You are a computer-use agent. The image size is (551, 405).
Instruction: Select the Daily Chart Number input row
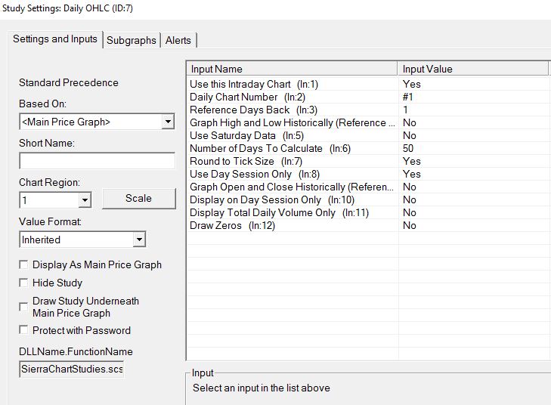[293, 97]
